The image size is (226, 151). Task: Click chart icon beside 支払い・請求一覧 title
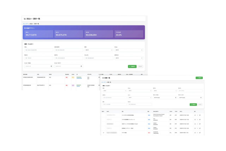(x=25, y=19)
